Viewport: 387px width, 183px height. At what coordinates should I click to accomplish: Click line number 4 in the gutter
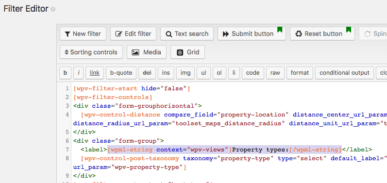coord(67,115)
